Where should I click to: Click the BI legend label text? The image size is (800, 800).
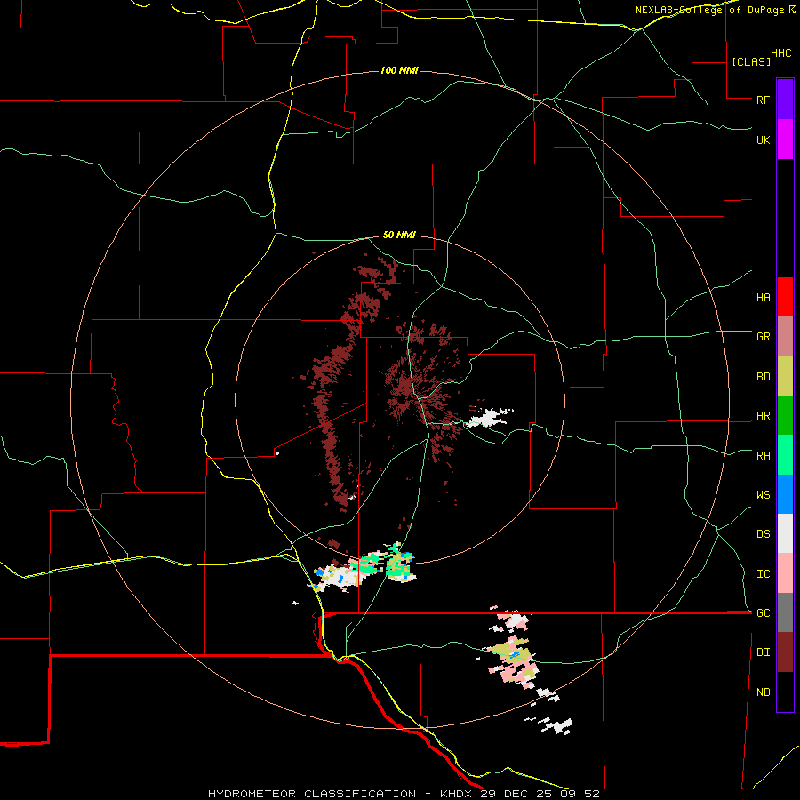click(x=763, y=652)
